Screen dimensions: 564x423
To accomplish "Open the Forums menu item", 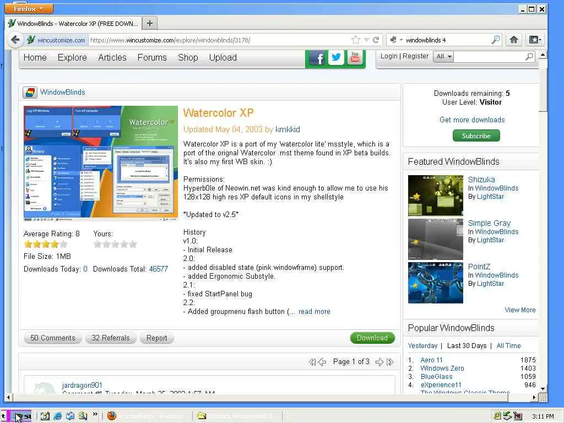I will pyautogui.click(x=152, y=57).
